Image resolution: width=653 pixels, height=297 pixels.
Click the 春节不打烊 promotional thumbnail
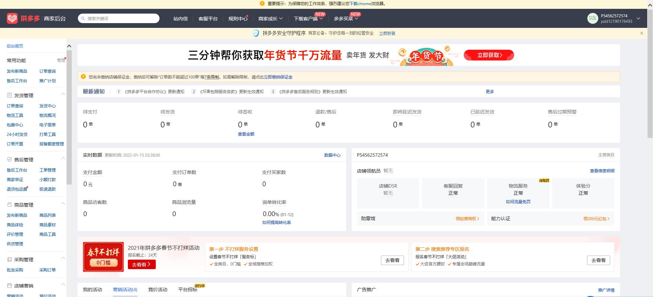point(103,257)
